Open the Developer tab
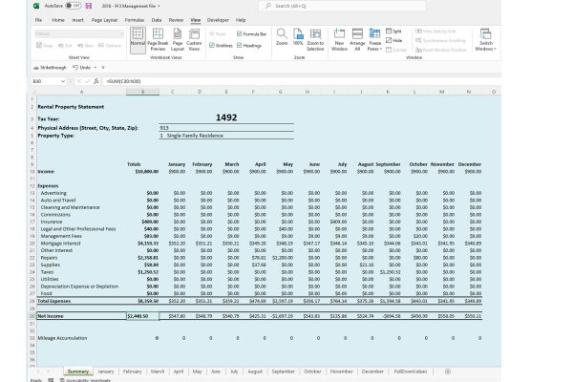 tap(218, 20)
